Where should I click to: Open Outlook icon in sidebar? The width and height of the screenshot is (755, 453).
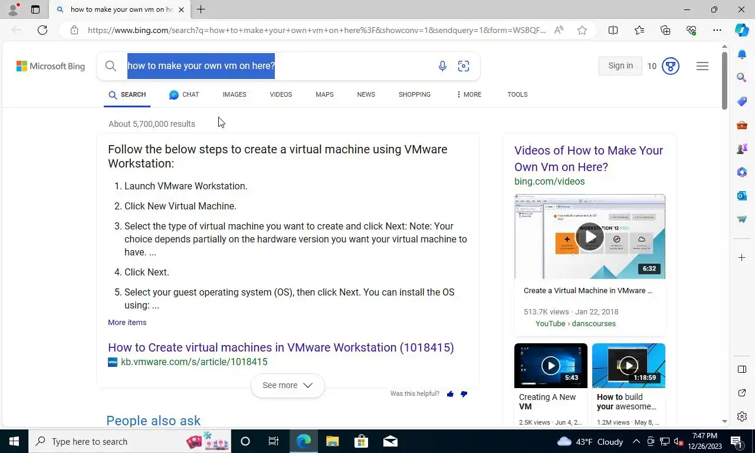coord(742,196)
